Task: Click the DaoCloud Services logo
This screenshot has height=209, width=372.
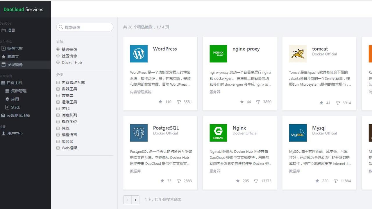Action: [23, 9]
